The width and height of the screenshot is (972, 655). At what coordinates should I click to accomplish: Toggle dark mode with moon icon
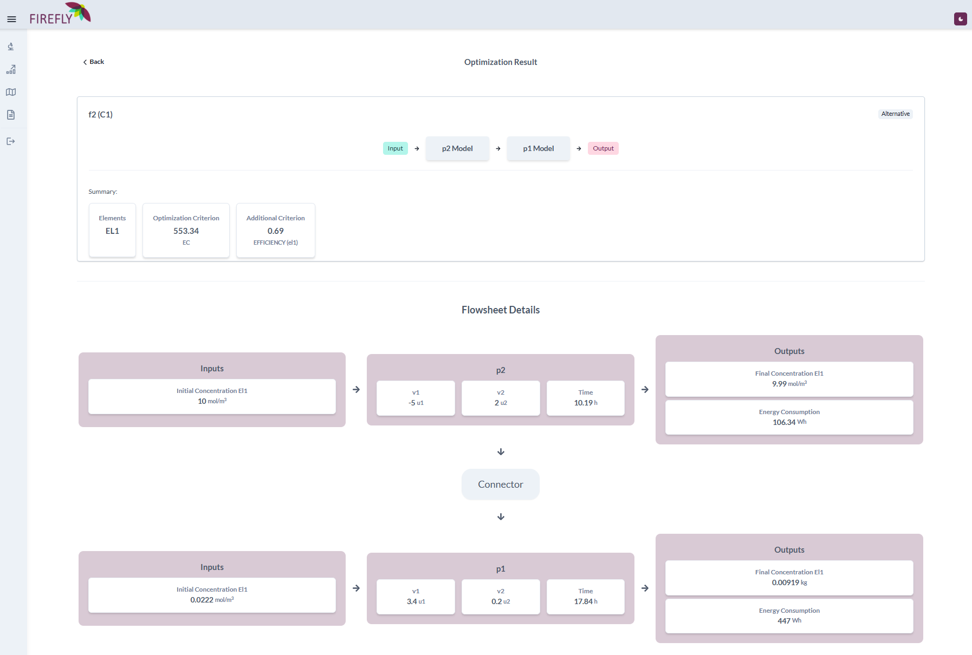tap(960, 19)
